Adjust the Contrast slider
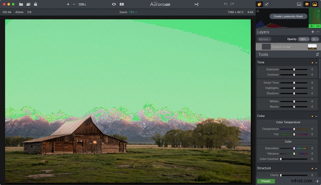Image resolution: width=321 pixels, height=185 pixels. (294, 75)
